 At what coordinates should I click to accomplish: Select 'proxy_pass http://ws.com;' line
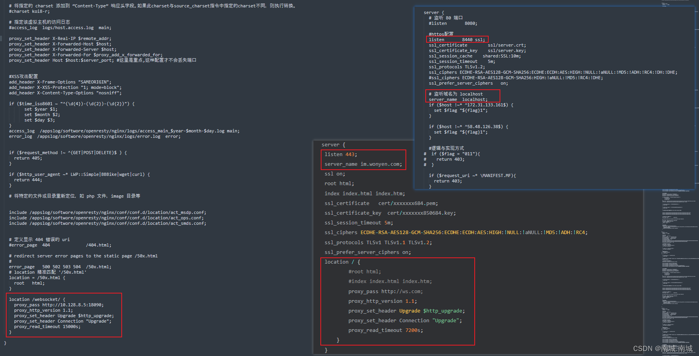click(x=385, y=292)
